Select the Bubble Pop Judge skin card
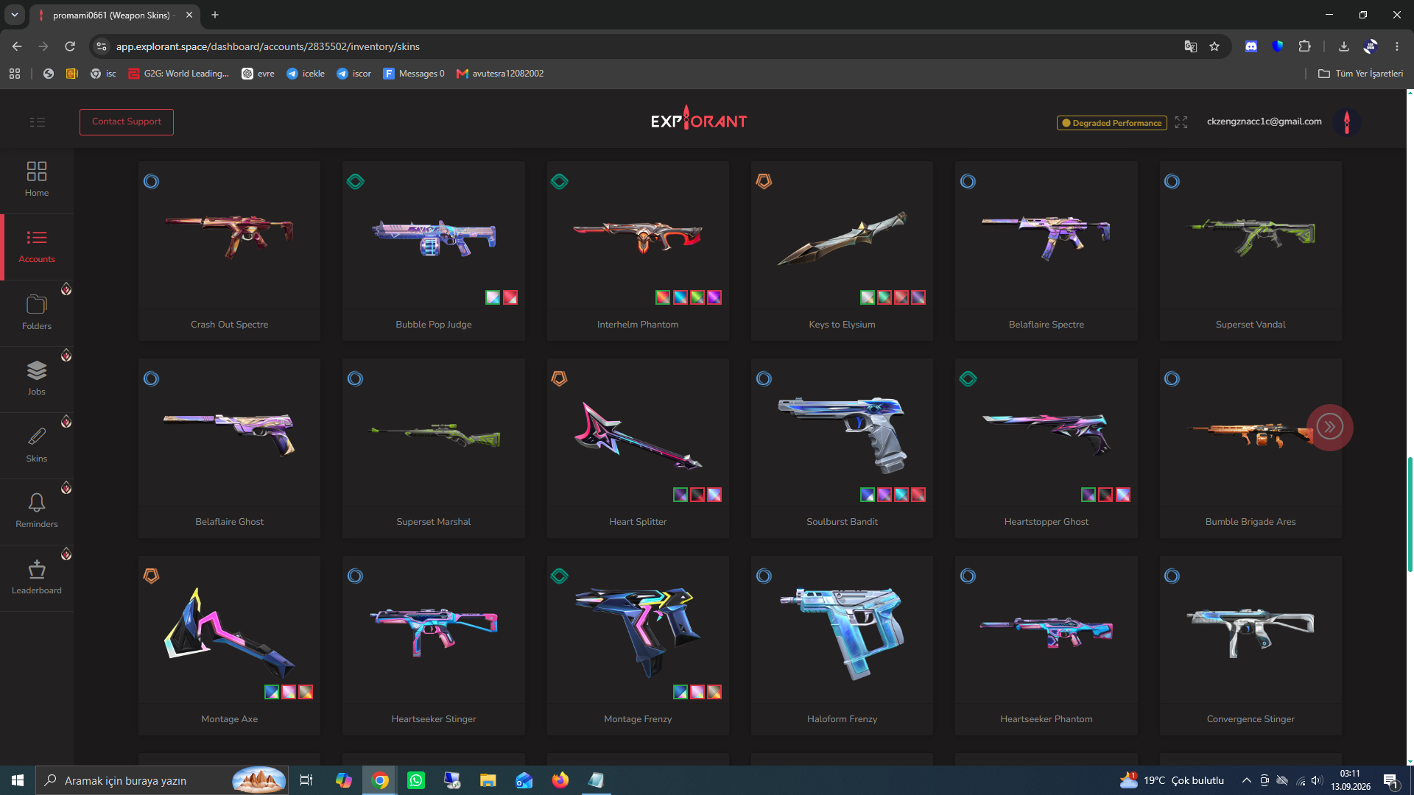Screen dimensions: 1414x795 tap(433, 251)
